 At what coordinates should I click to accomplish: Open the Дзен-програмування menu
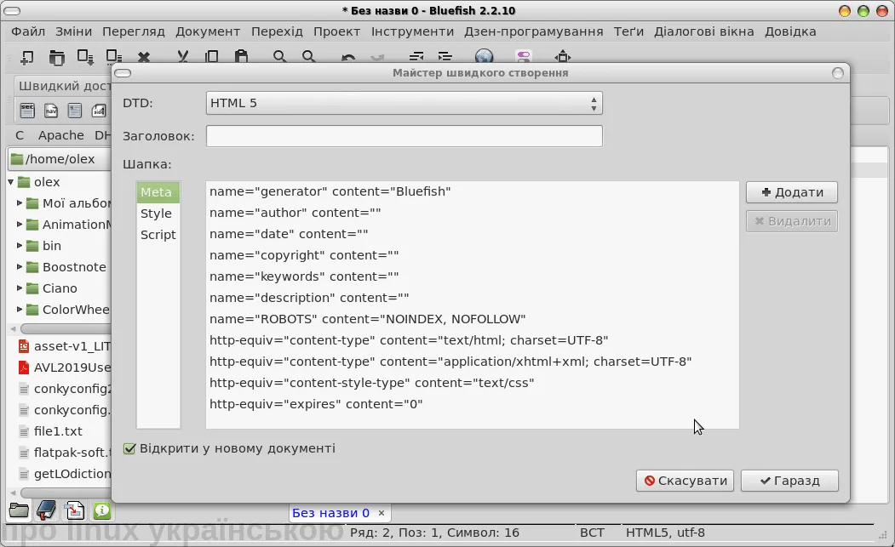tap(534, 31)
